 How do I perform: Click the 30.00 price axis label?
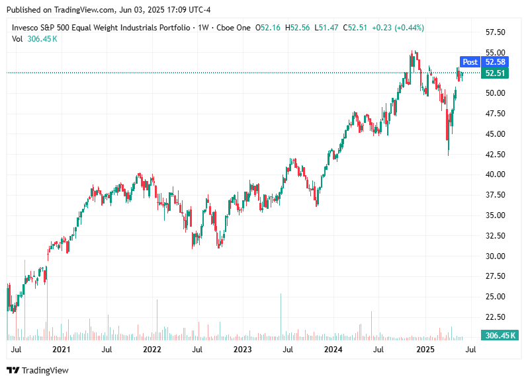tap(495, 256)
